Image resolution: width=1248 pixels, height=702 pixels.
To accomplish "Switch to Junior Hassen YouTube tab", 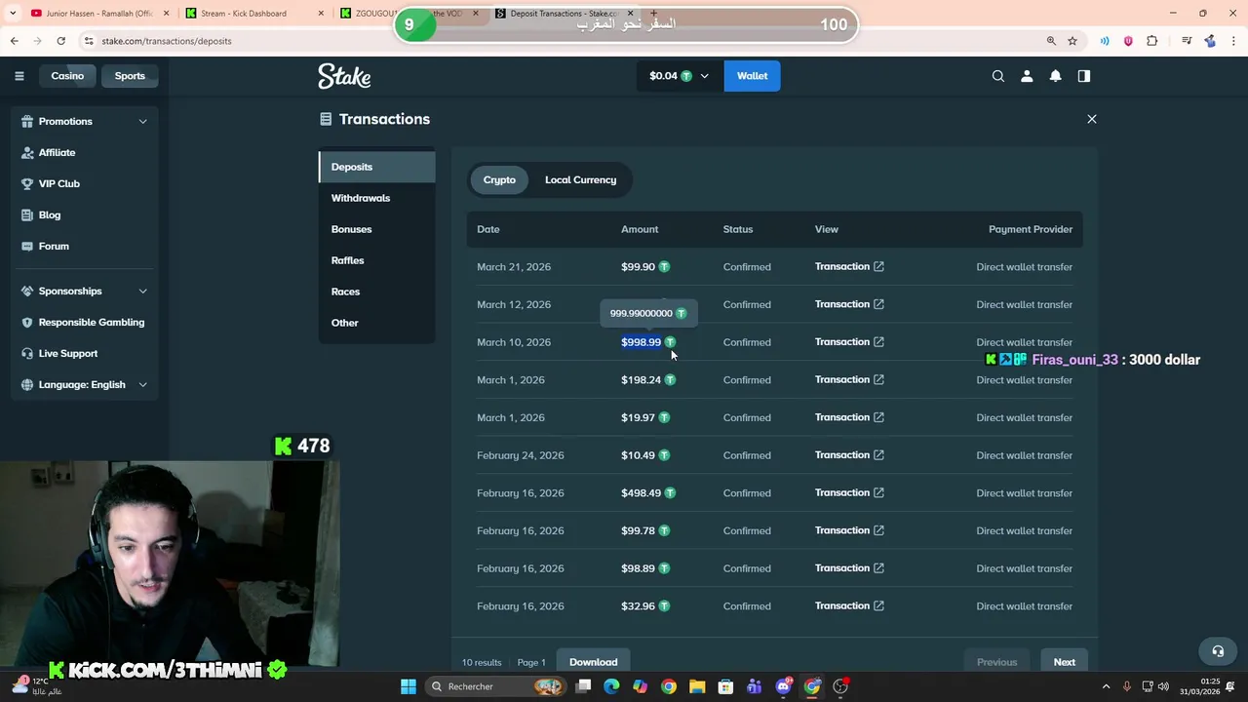I will pos(97,14).
